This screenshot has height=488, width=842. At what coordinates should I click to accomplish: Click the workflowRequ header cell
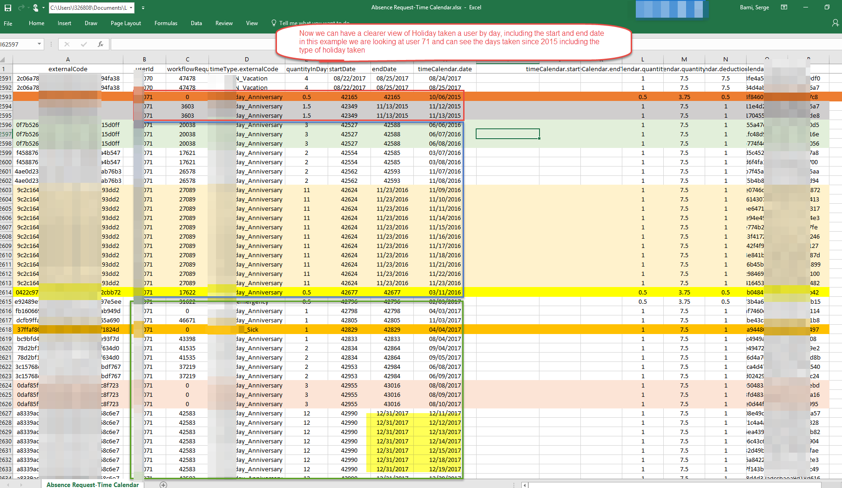pos(188,69)
